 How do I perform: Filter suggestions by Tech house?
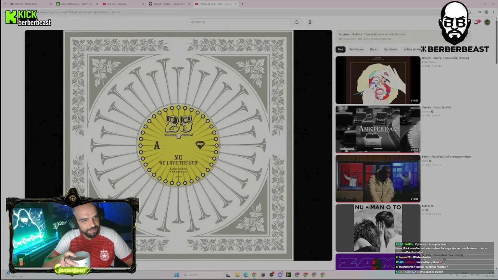click(x=356, y=49)
